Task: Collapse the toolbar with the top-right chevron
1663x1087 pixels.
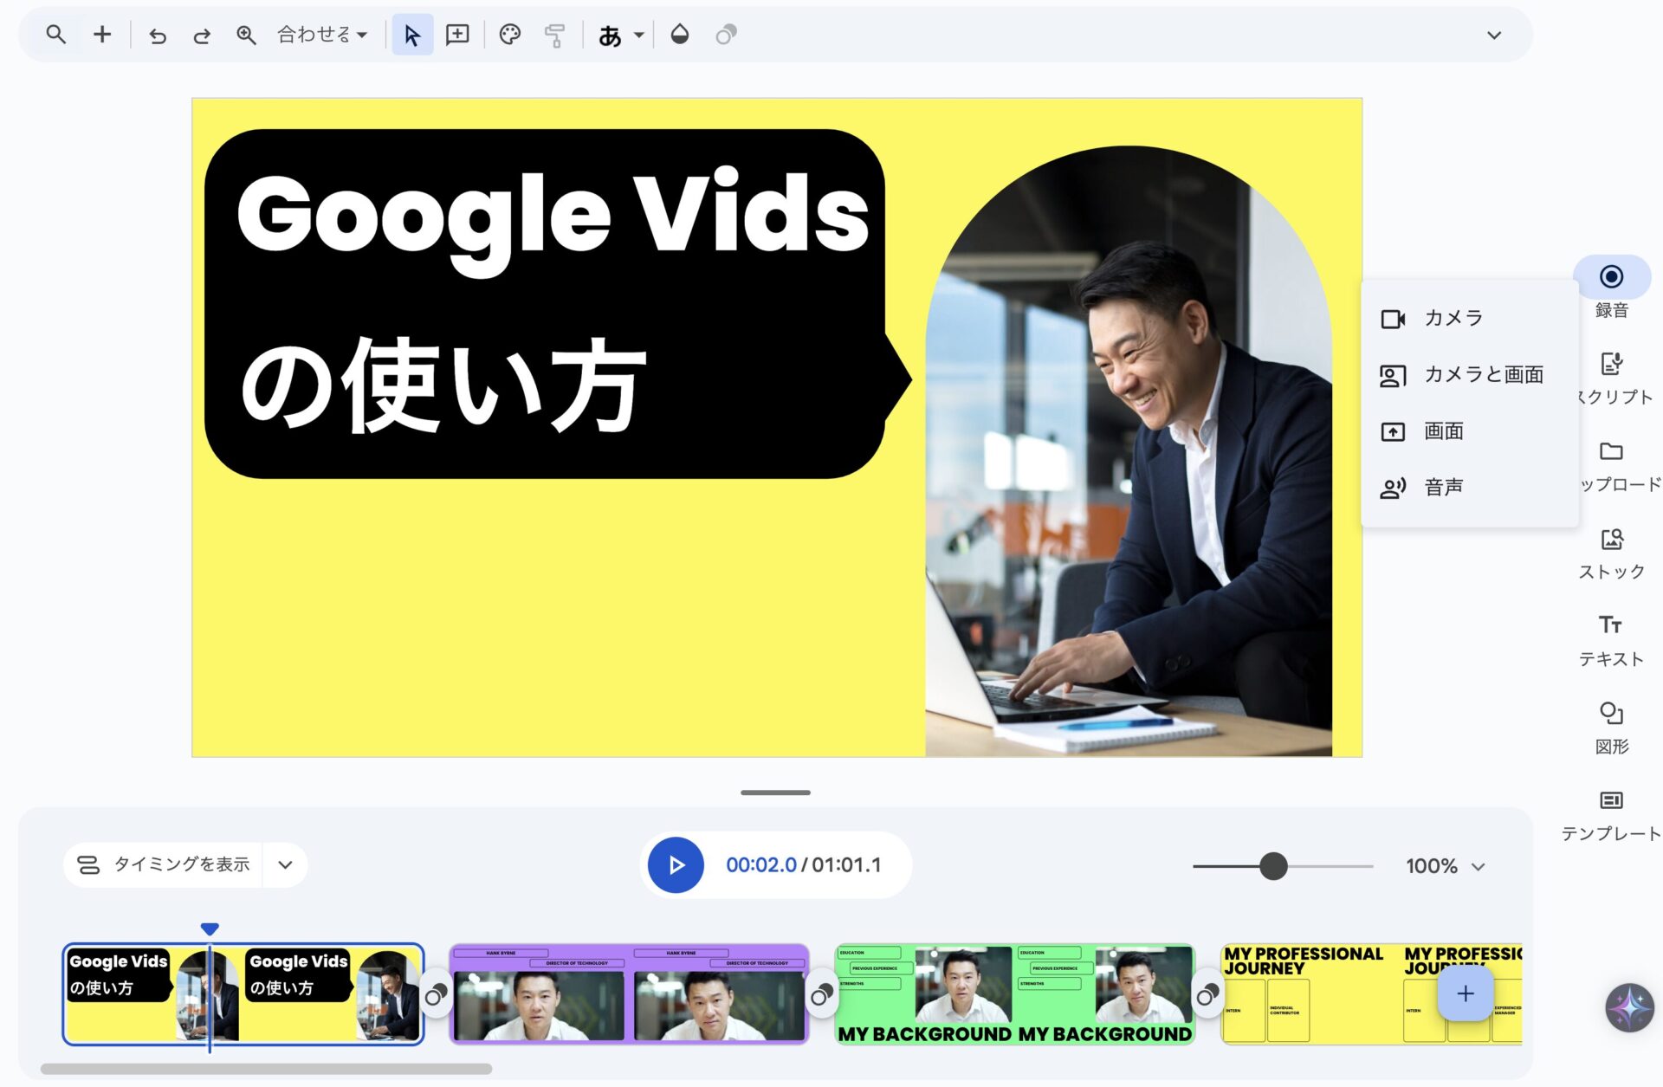Action: point(1493,36)
